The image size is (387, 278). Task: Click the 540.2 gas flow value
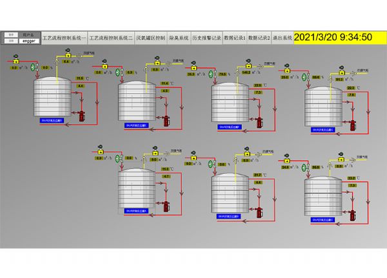[246, 72]
